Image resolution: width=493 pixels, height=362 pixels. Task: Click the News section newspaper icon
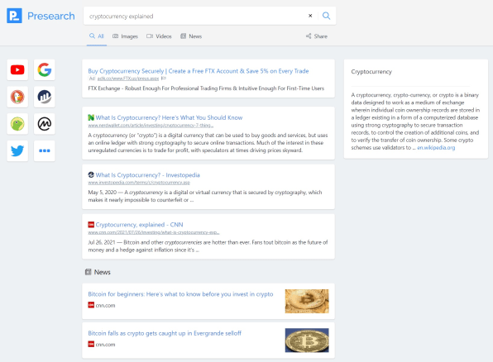[89, 272]
